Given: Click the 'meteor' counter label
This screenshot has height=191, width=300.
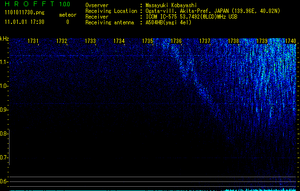Looking at the screenshot, I should pyautogui.click(x=68, y=15).
